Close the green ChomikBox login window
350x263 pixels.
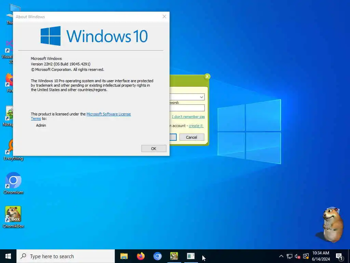click(x=207, y=76)
